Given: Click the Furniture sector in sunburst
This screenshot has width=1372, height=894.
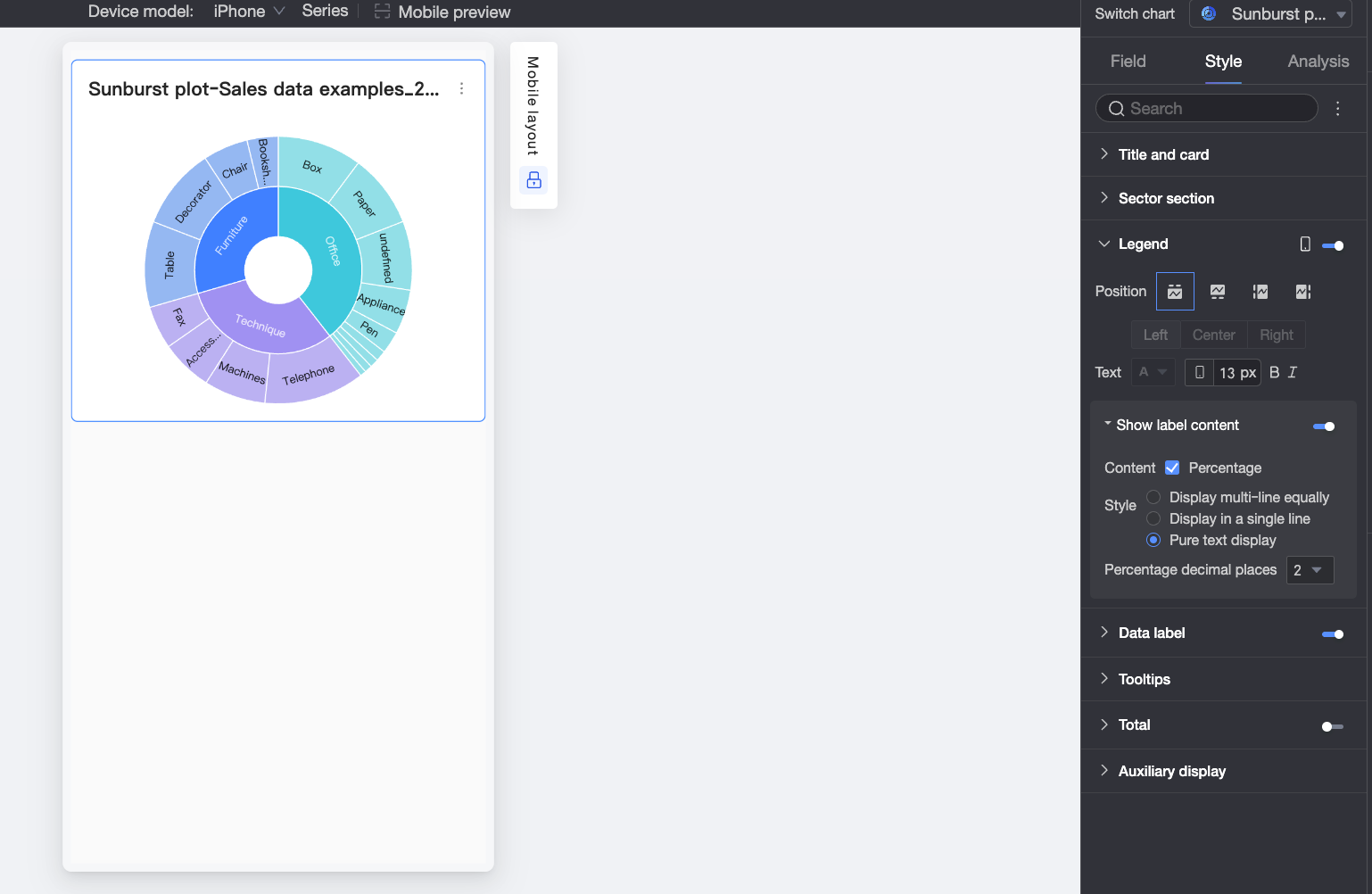Looking at the screenshot, I should [230, 235].
